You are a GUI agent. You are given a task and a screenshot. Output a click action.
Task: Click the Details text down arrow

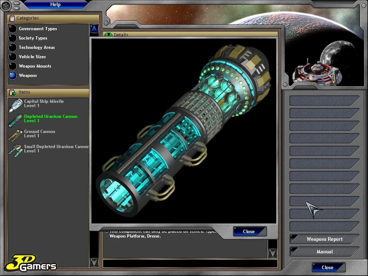272,253
